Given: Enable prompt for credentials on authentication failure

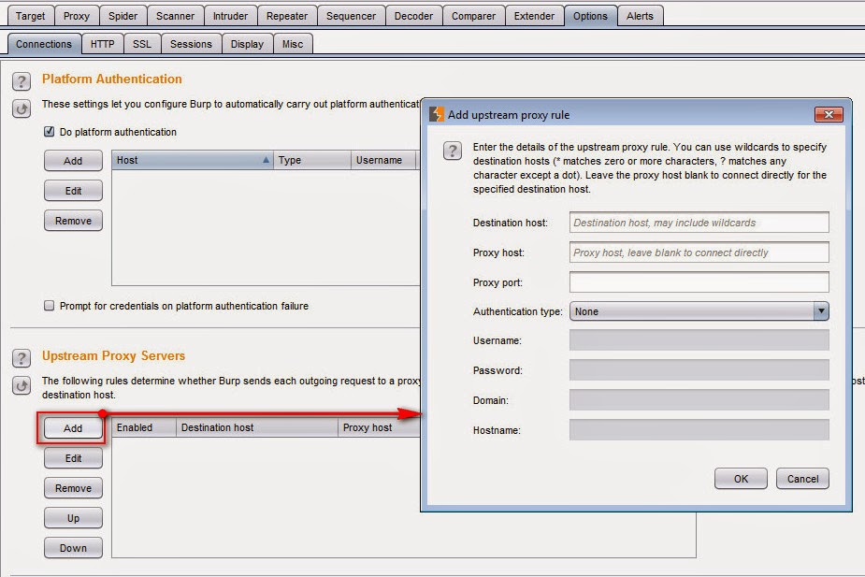Looking at the screenshot, I should pos(50,306).
